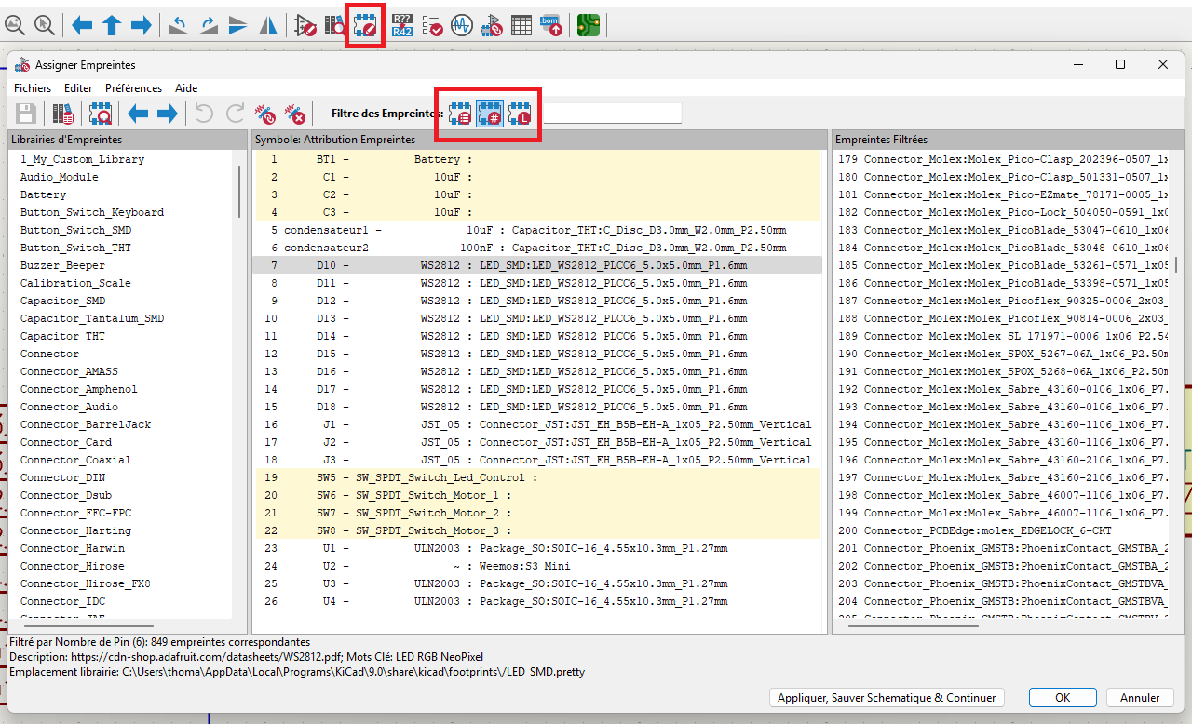The width and height of the screenshot is (1192, 724).
Task: Open Annotate schematic (R?? to R42) tool
Action: coord(402,26)
